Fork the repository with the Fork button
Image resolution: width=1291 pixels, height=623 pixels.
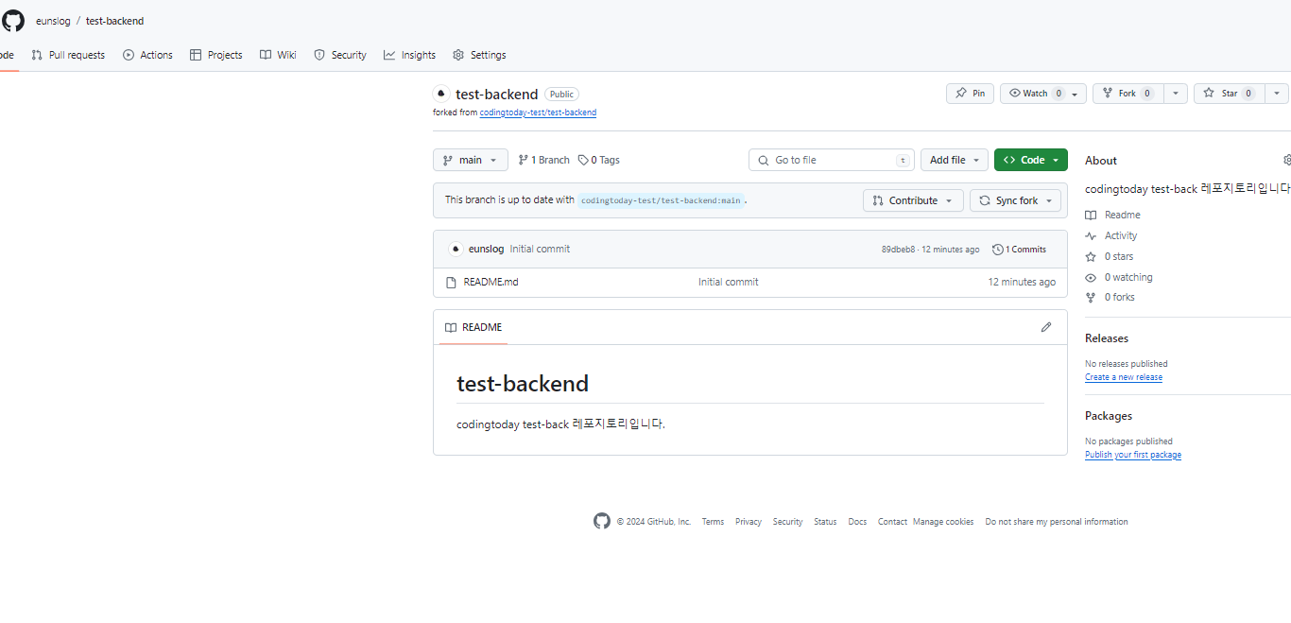point(1127,94)
